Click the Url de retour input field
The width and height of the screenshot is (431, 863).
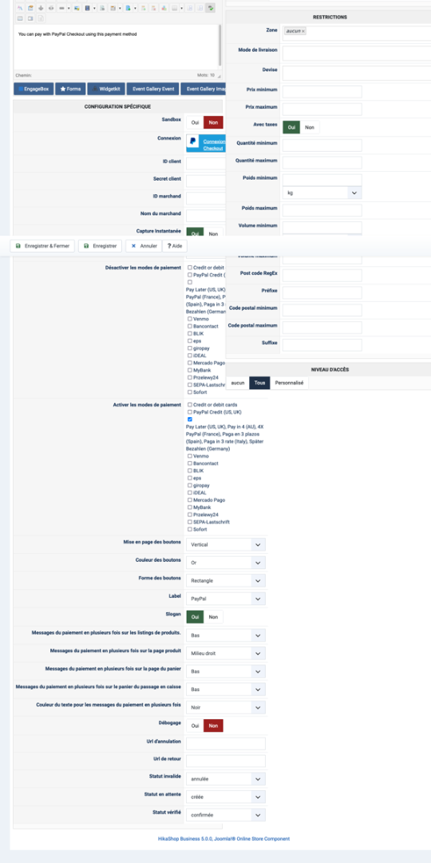(x=225, y=762)
